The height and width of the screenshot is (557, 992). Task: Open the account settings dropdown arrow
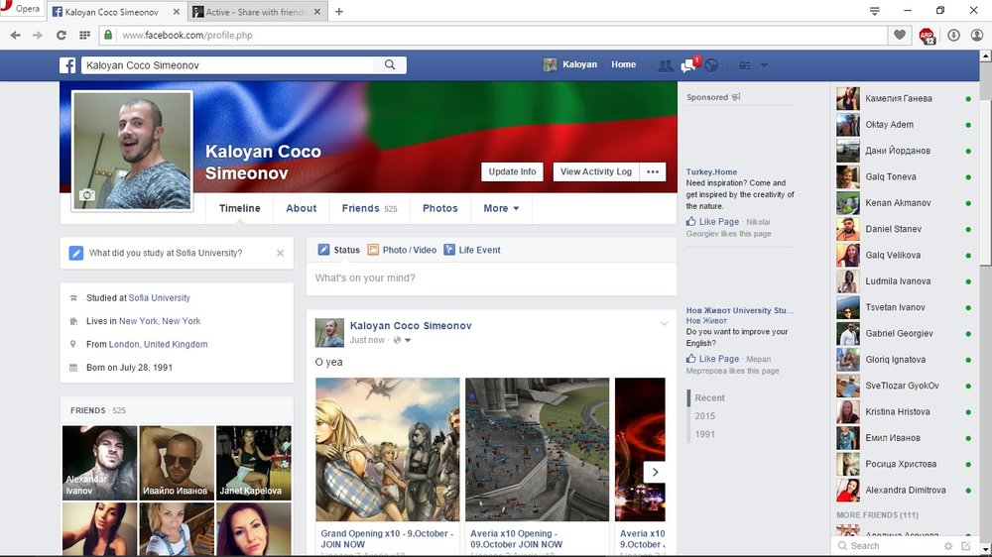coord(764,65)
